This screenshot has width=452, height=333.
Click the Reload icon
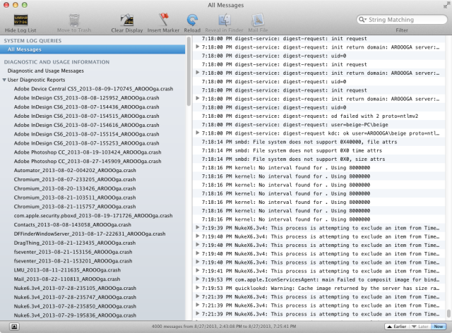tap(192, 20)
